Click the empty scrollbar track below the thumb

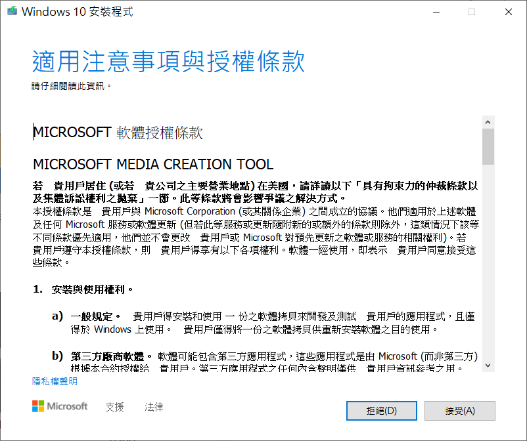(x=488, y=262)
